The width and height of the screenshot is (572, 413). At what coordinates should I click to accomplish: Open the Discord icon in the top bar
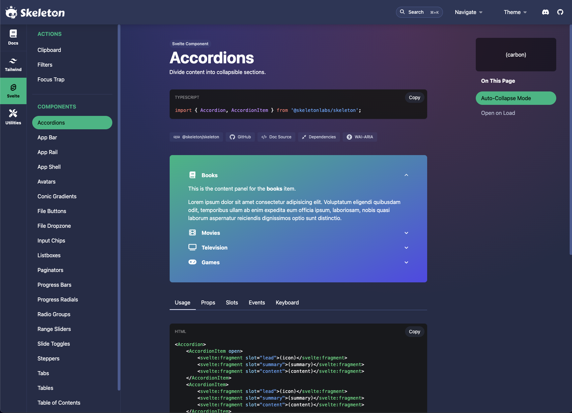click(x=546, y=12)
